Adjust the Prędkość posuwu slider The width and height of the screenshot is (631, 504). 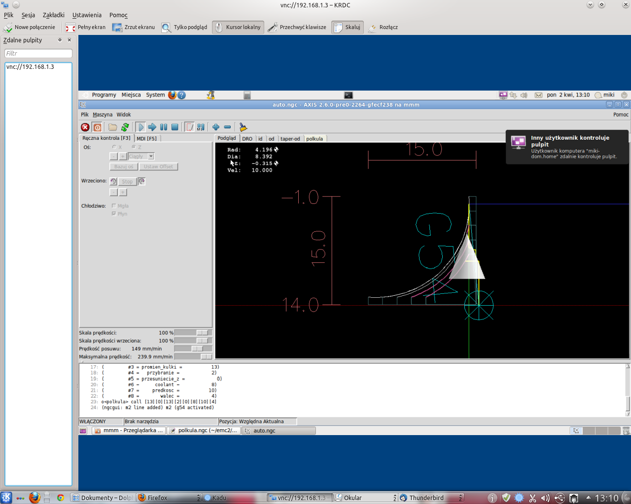193,348
